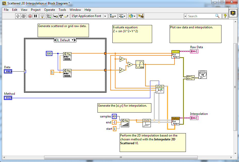This screenshot has width=239, height=162.
Task: Click the 'Evaluate equation' comment box
Action: click(x=132, y=34)
